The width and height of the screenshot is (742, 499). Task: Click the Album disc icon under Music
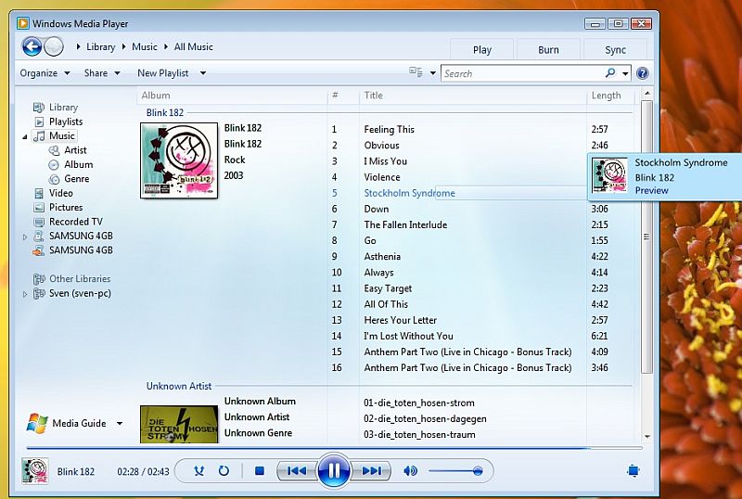point(54,165)
